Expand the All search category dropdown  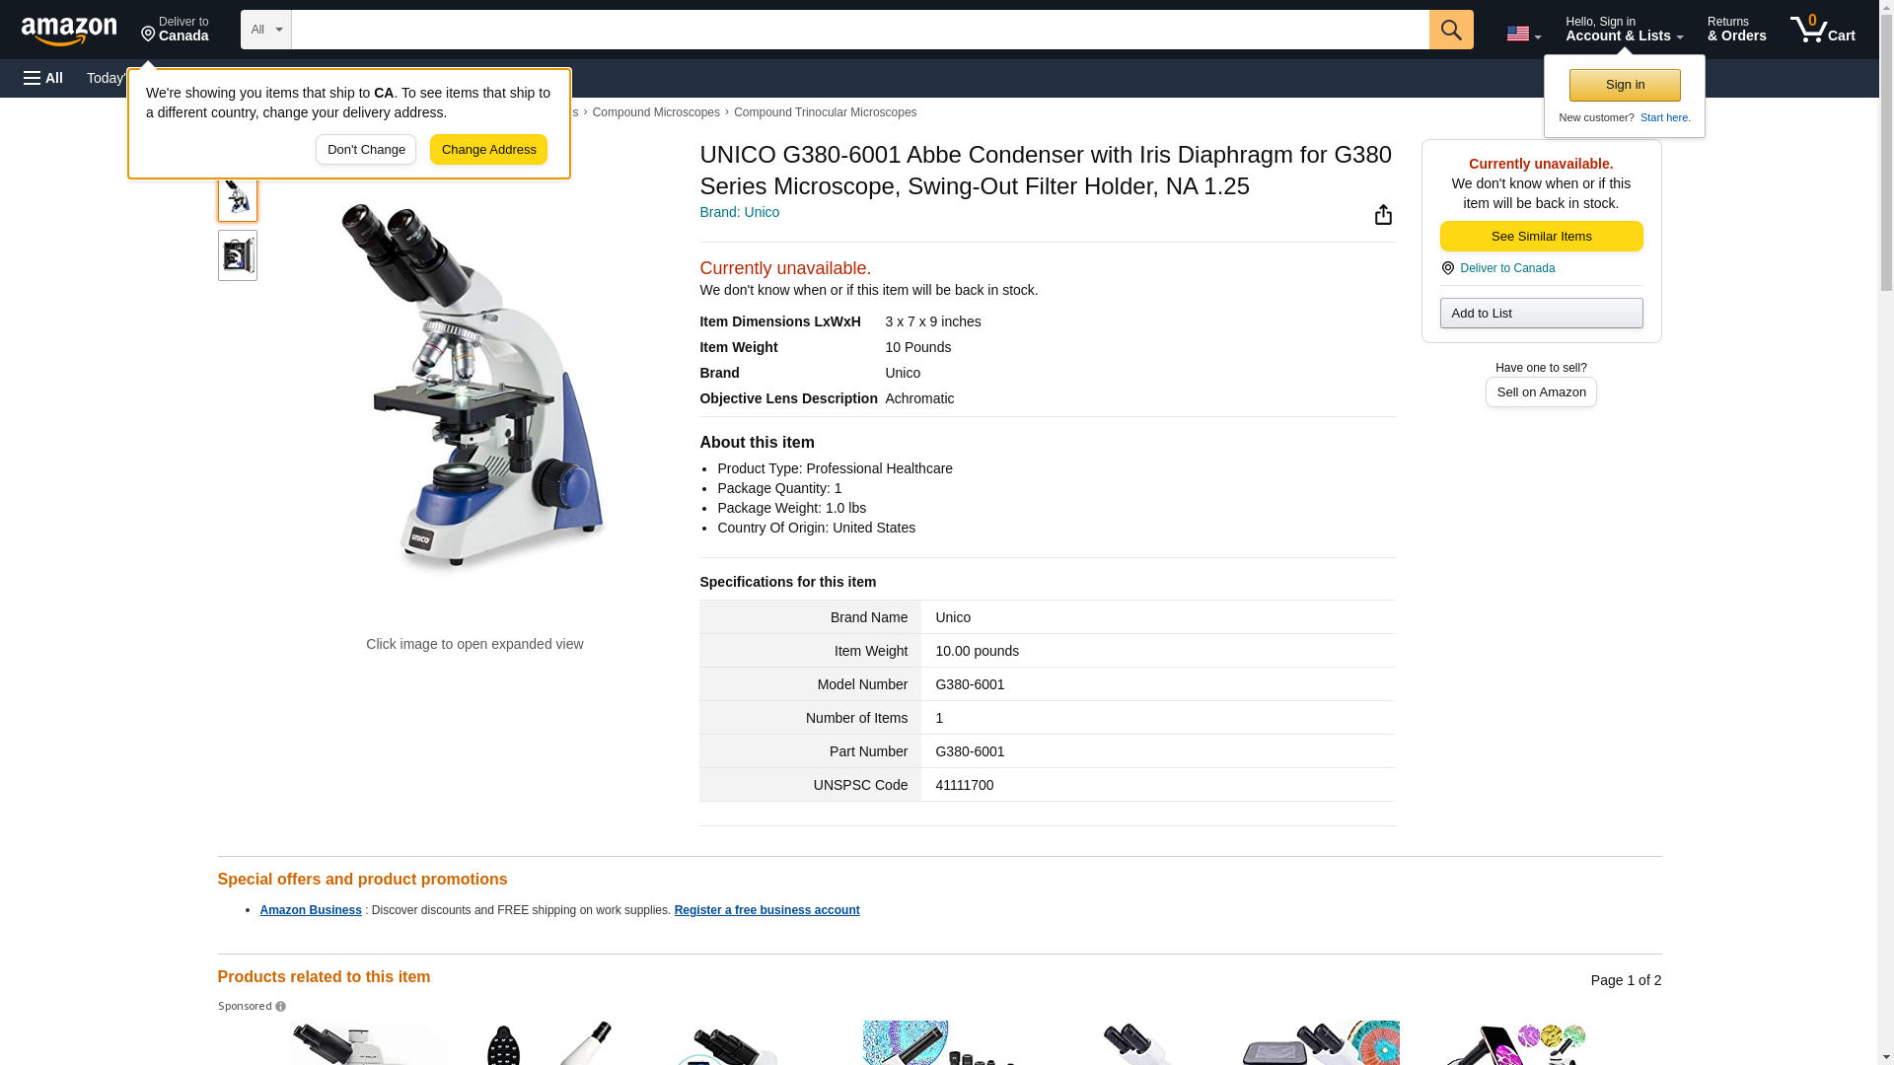point(265,30)
